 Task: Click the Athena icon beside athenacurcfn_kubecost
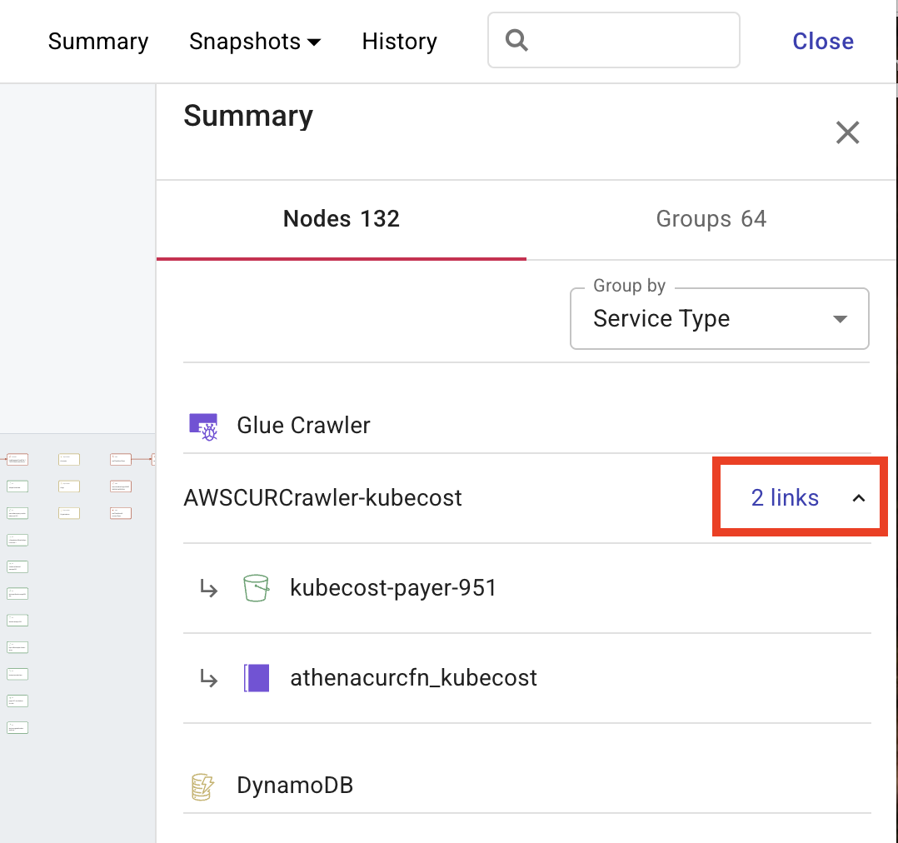coord(257,677)
